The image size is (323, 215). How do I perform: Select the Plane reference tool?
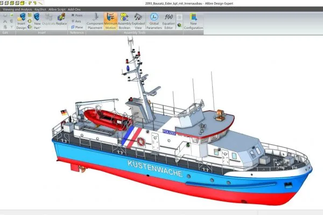click(x=77, y=27)
